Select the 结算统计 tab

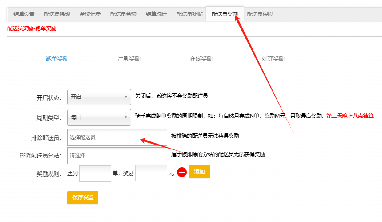tap(157, 14)
